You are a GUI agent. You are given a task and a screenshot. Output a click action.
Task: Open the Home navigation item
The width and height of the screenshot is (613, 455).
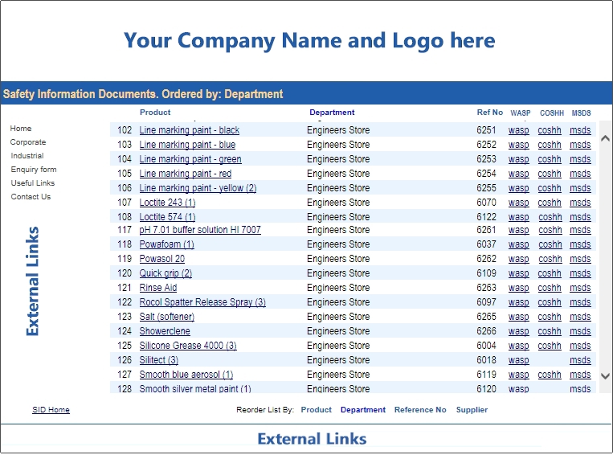click(x=21, y=129)
